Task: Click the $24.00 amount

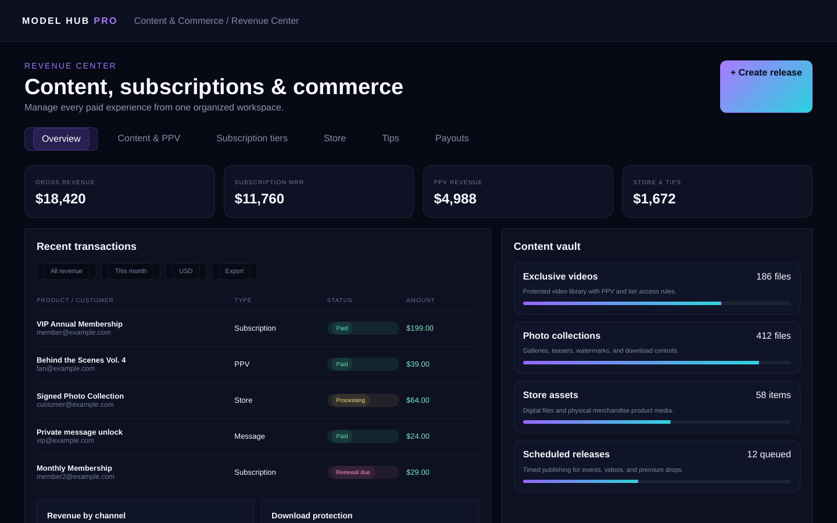Action: click(x=418, y=436)
